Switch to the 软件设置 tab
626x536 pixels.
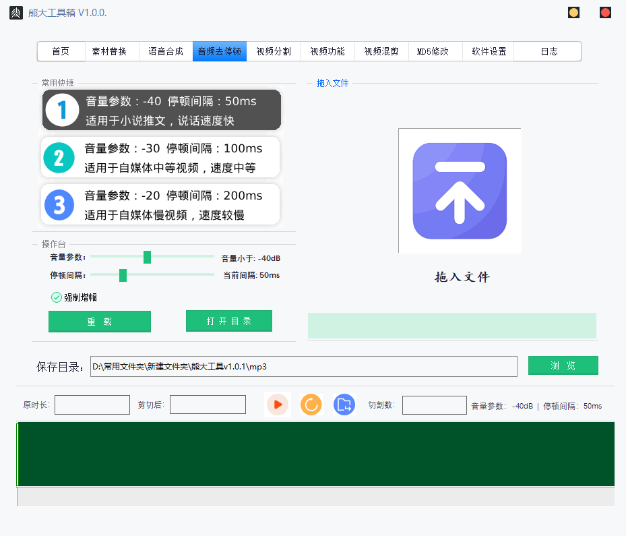pos(487,51)
